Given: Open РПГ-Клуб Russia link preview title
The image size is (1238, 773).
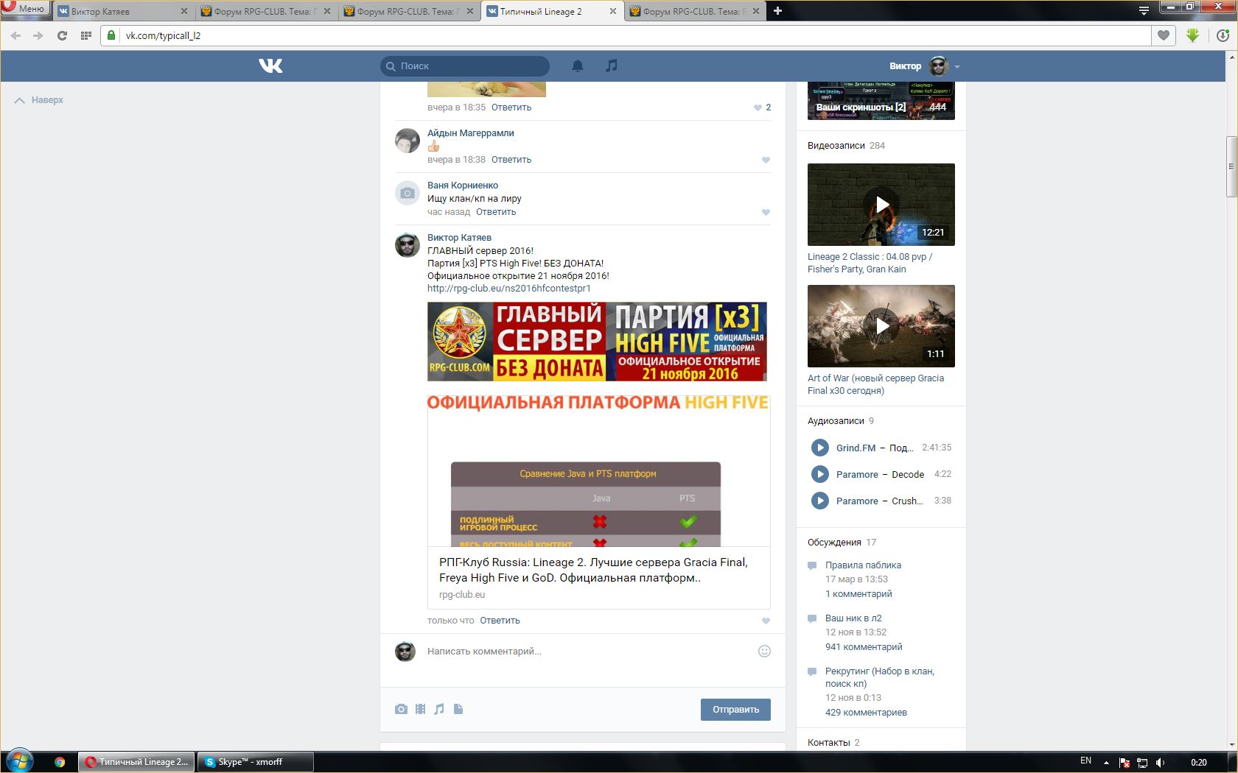Looking at the screenshot, I should [x=593, y=570].
